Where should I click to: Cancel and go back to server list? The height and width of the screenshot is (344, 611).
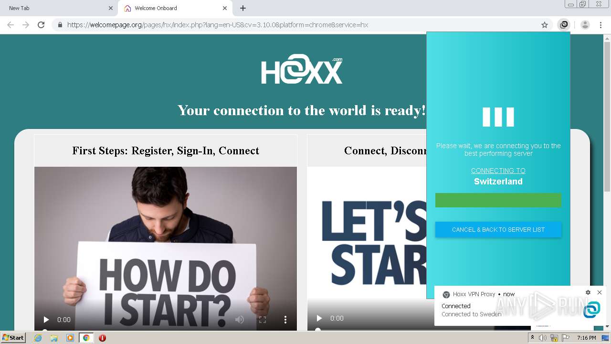pyautogui.click(x=498, y=230)
